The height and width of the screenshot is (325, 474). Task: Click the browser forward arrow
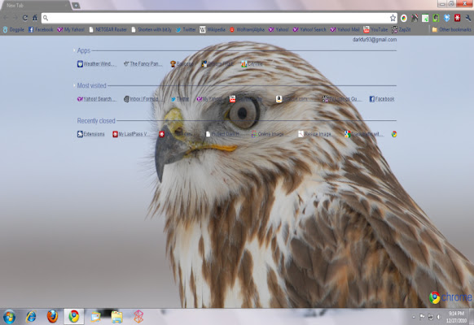(x=15, y=18)
